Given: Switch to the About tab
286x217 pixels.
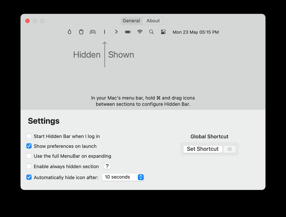Looking at the screenshot, I should coord(153,21).
